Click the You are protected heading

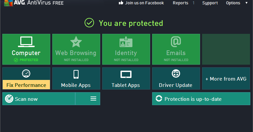coord(131,23)
